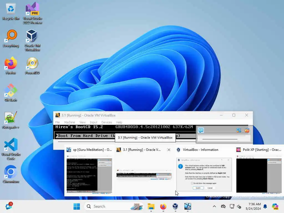Click the muted volume tray icon
The height and width of the screenshot is (213, 284).
click(x=239, y=206)
